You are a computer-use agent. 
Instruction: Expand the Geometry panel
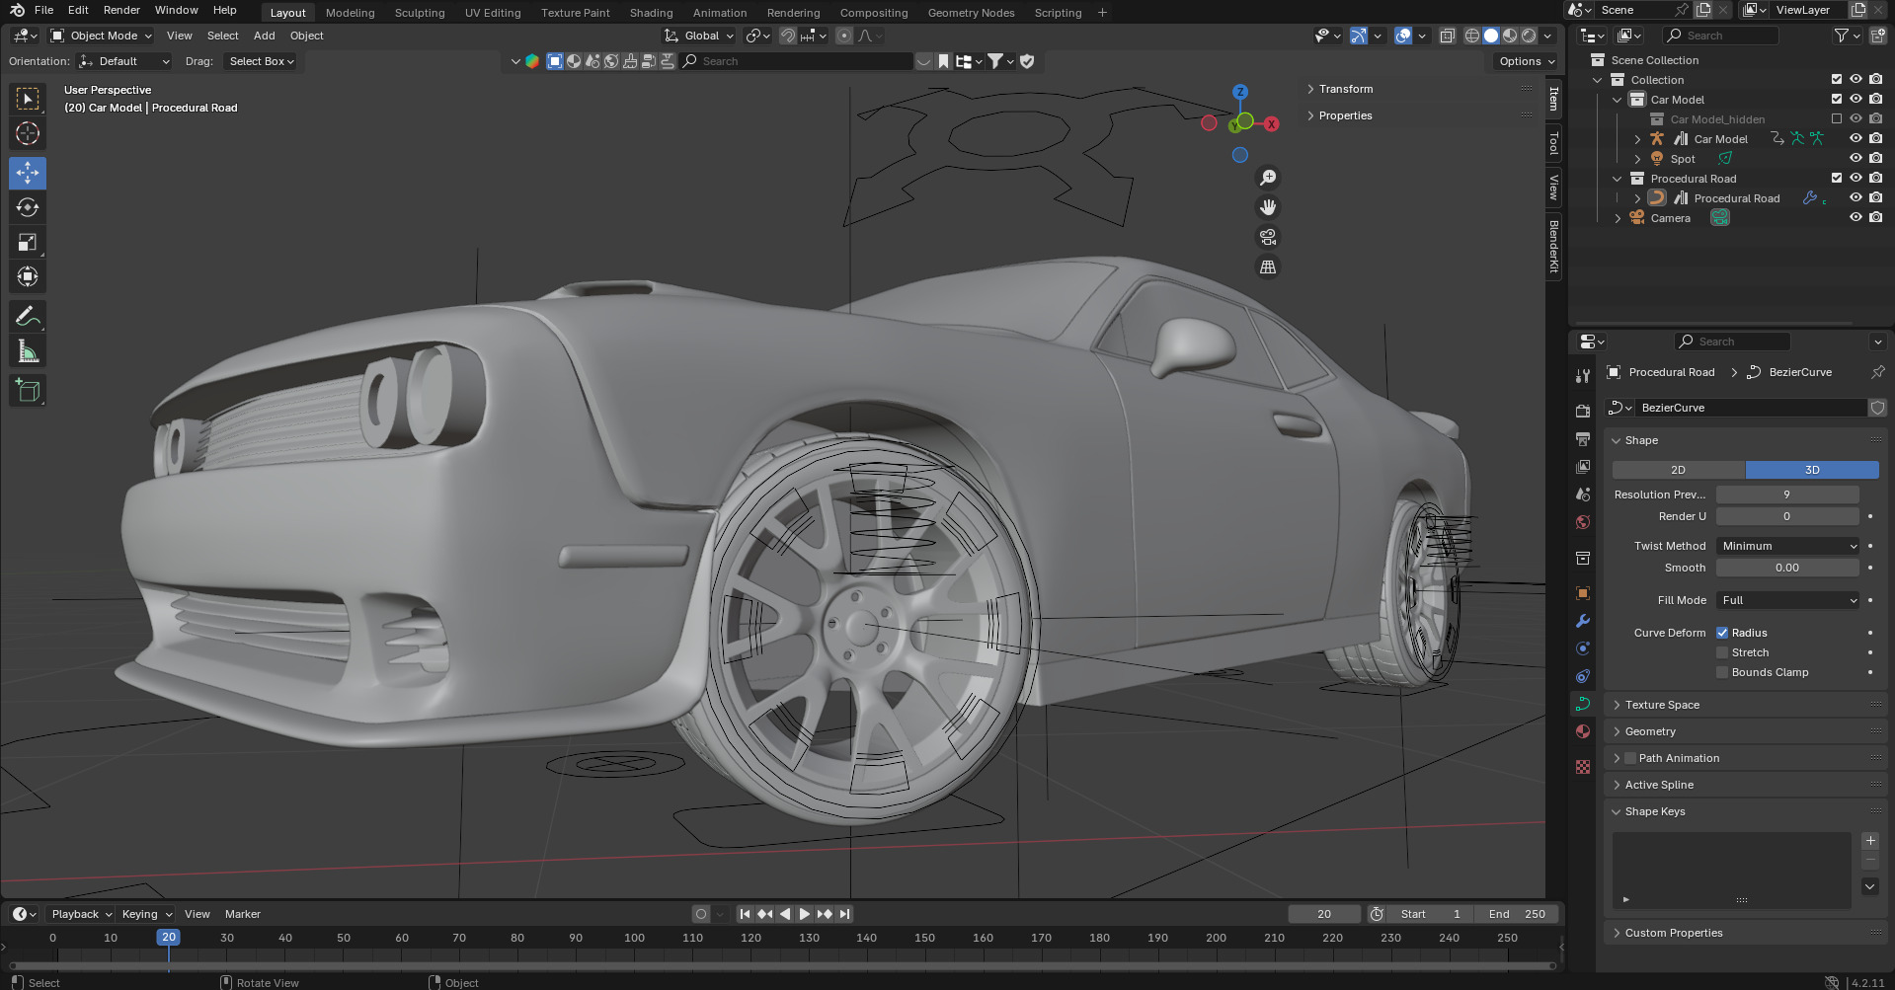[x=1650, y=731]
